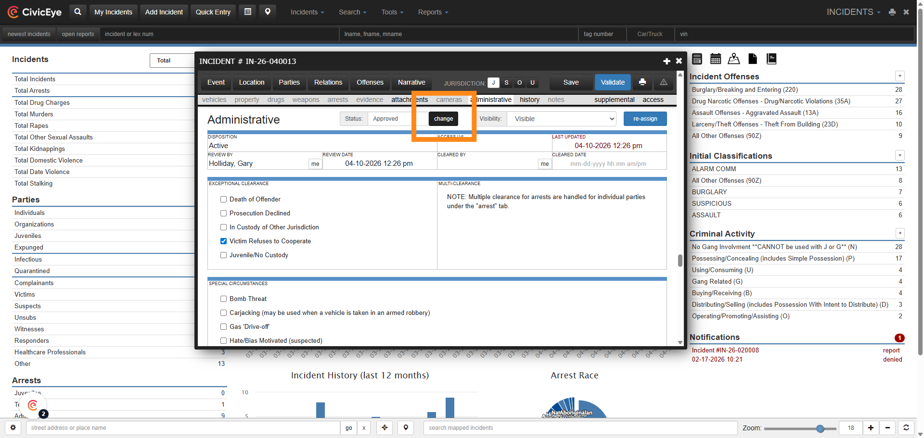Click the settings gear icon in bottom bar

point(13,427)
